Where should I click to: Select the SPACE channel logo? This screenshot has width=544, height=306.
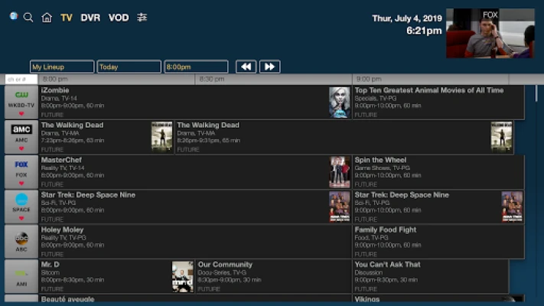(x=21, y=200)
